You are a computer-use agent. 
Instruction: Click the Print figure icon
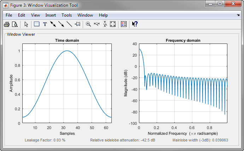7,24
